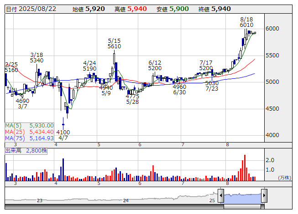The width and height of the screenshot is (298, 214).
Task: Click the 5/28 4775 low label
Action: click(x=132, y=99)
